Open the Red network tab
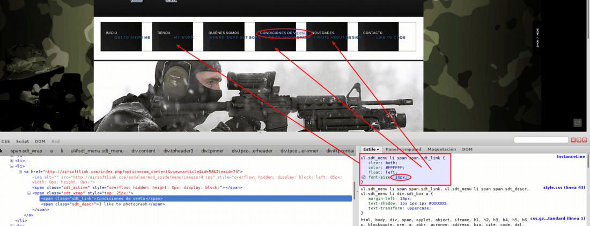This screenshot has width=590, height=226. point(55,142)
